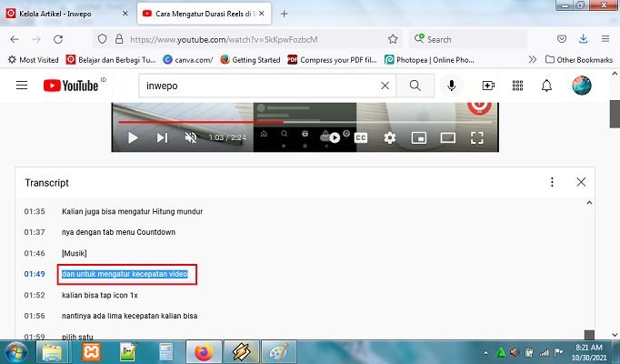Open the tracking protection shield icon

[x=102, y=39]
